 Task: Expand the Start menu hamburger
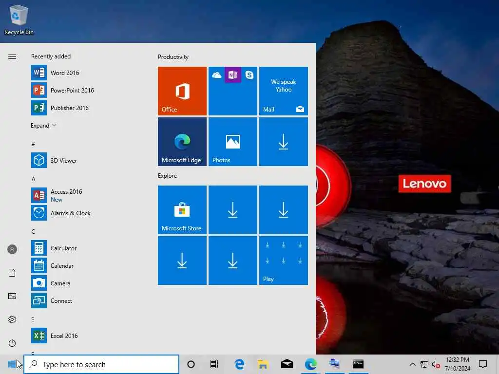click(12, 56)
